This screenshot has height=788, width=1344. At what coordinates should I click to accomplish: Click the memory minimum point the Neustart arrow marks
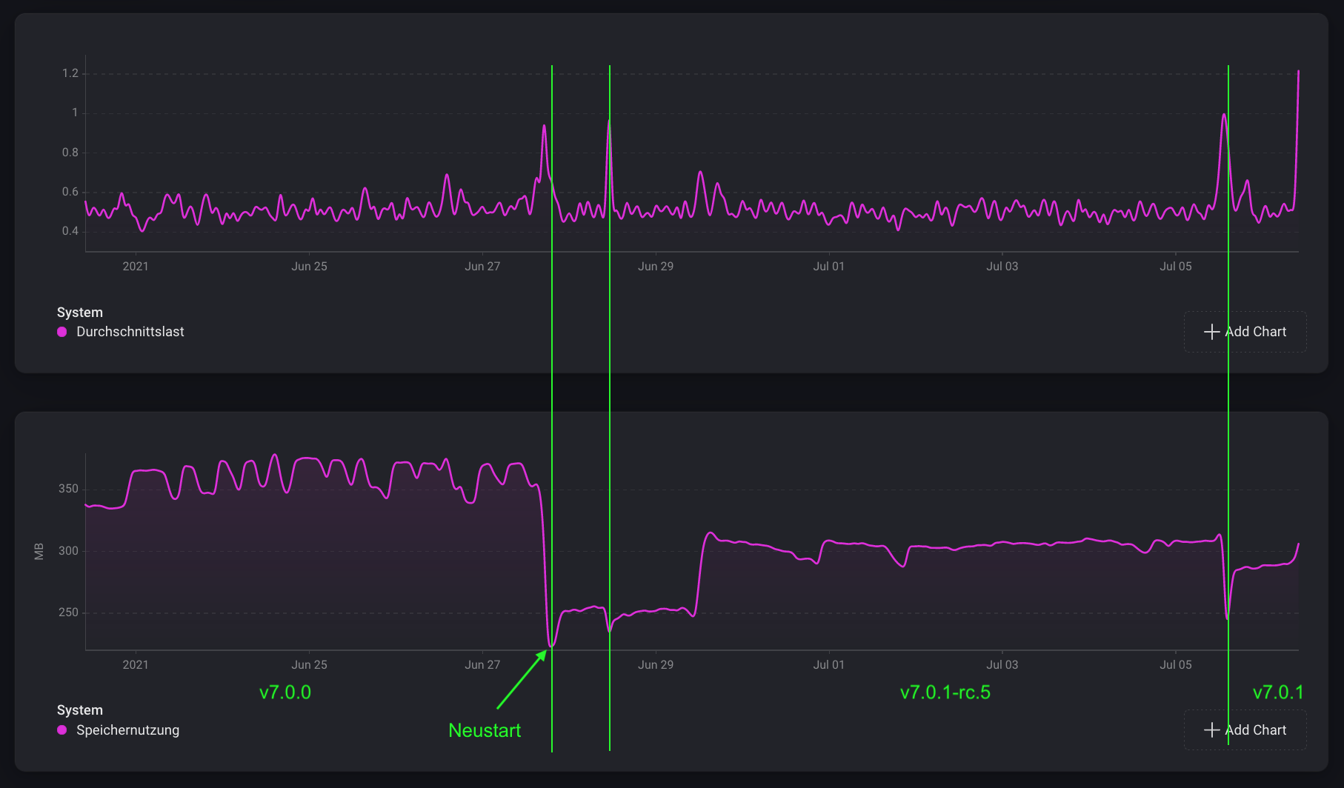tap(550, 647)
